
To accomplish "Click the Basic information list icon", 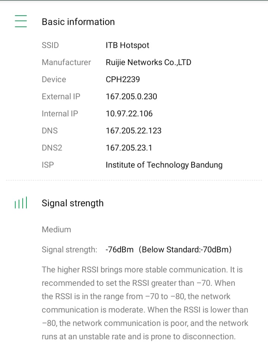I will pyautogui.click(x=21, y=21).
